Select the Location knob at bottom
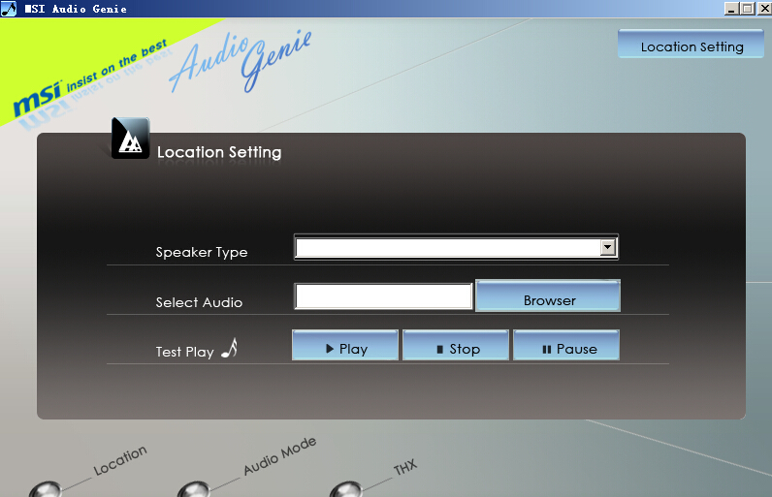772x497 pixels. tap(46, 489)
